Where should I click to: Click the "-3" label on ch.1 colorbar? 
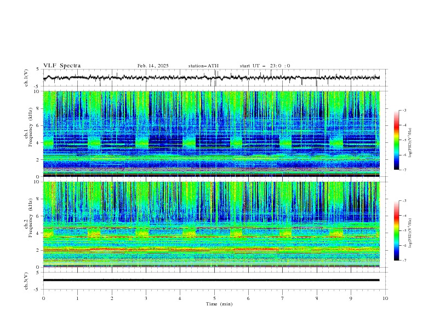[x=404, y=110]
